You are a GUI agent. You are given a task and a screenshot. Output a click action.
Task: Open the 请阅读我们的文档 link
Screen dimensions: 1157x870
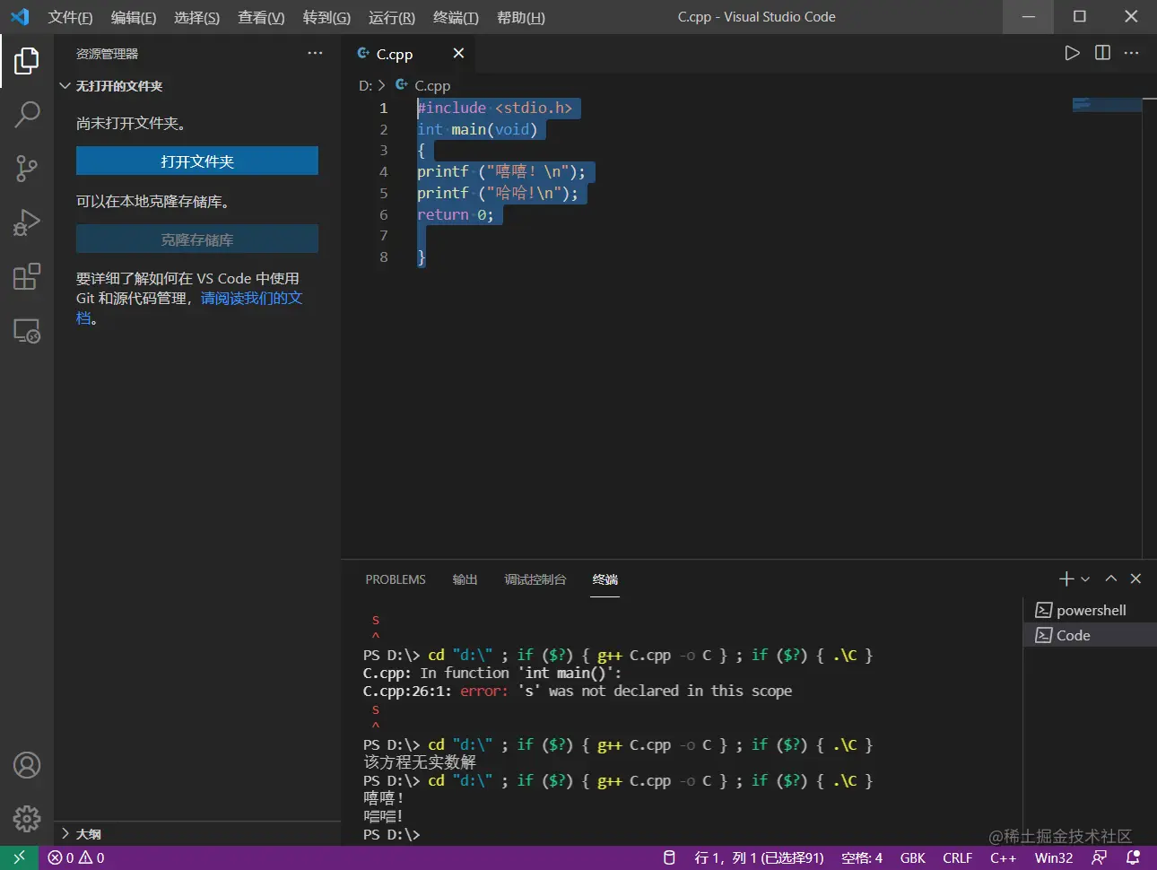click(251, 298)
